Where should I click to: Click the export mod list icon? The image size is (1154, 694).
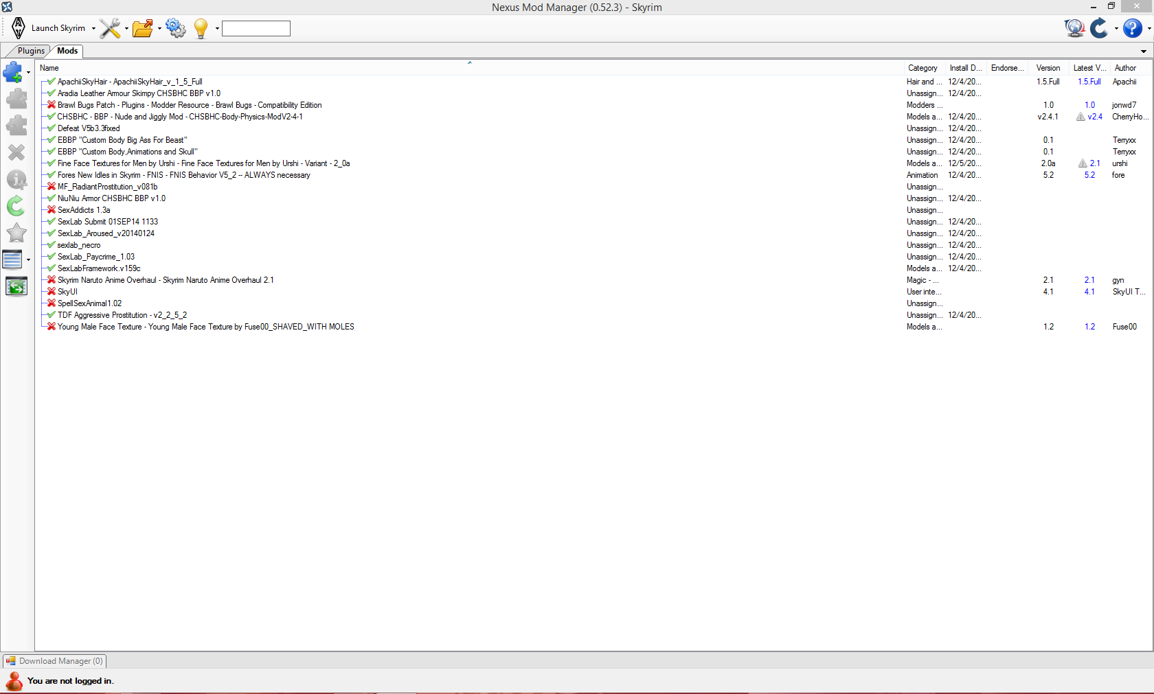pyautogui.click(x=16, y=286)
